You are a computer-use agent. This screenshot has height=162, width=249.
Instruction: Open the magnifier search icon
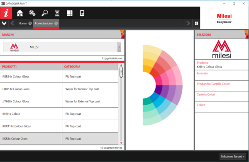(x=45, y=13)
